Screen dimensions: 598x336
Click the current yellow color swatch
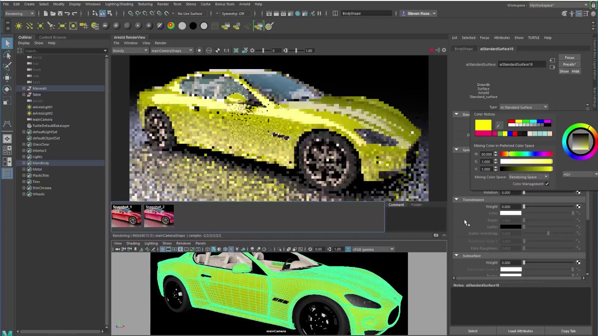click(484, 125)
